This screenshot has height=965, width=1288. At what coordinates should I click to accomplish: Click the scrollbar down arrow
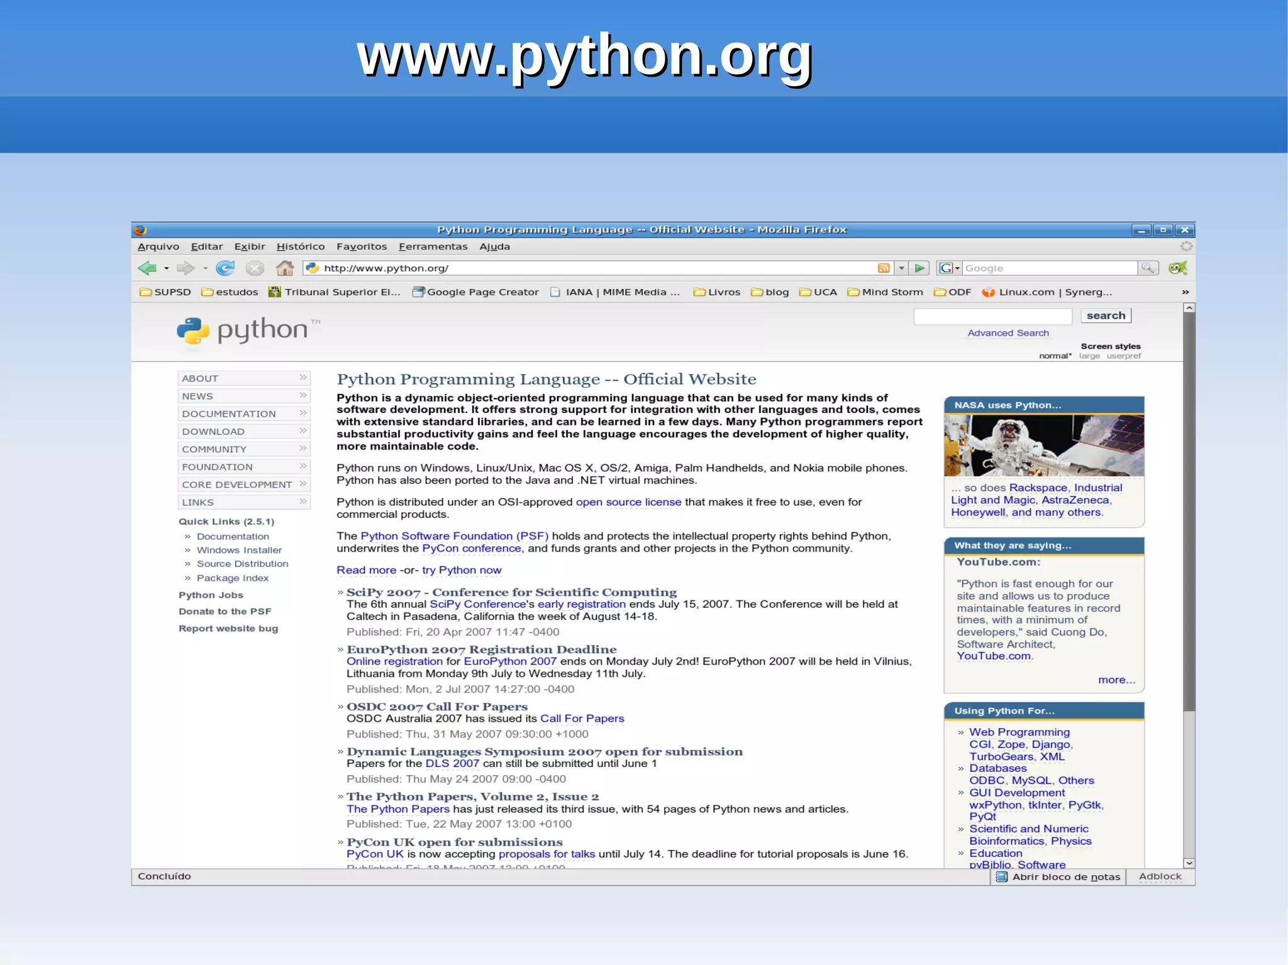tap(1189, 863)
